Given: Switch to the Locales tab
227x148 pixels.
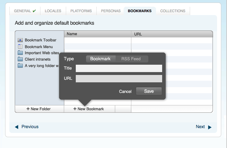Looking at the screenshot, I should [x=53, y=11].
